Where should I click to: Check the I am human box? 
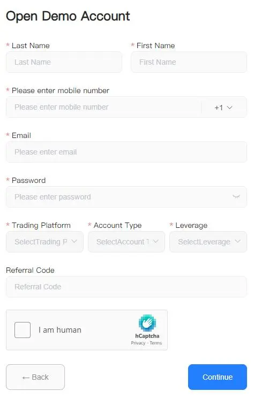tap(23, 330)
